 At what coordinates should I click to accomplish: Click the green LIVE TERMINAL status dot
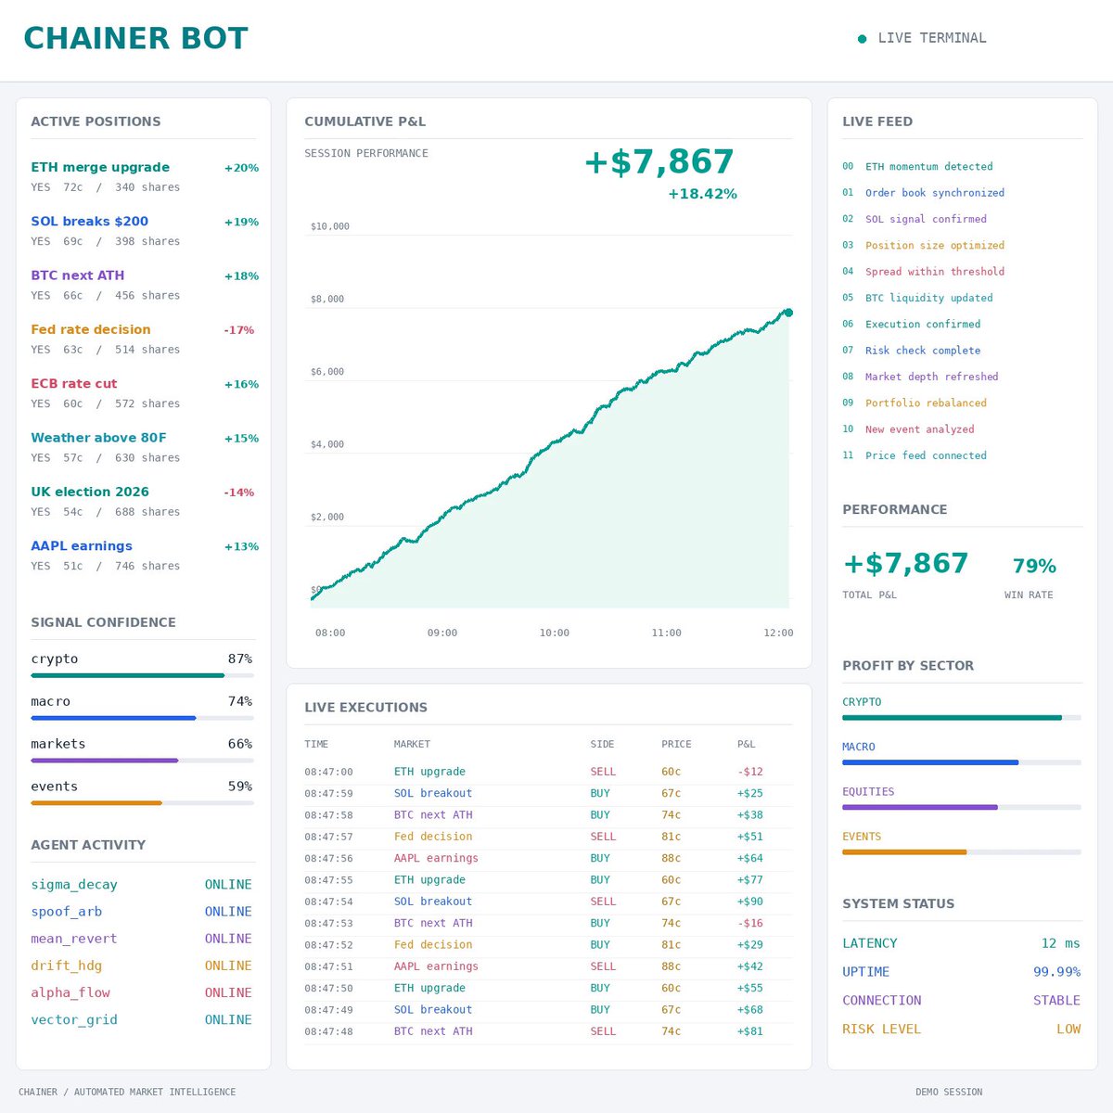pyautogui.click(x=863, y=39)
